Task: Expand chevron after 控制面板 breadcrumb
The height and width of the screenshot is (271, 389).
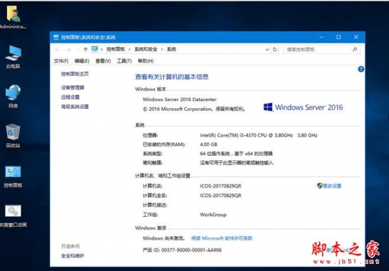Action: [x=130, y=49]
